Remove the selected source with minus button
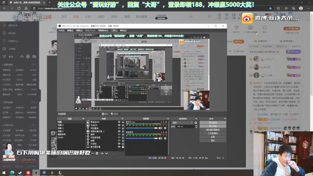 coord(93,153)
